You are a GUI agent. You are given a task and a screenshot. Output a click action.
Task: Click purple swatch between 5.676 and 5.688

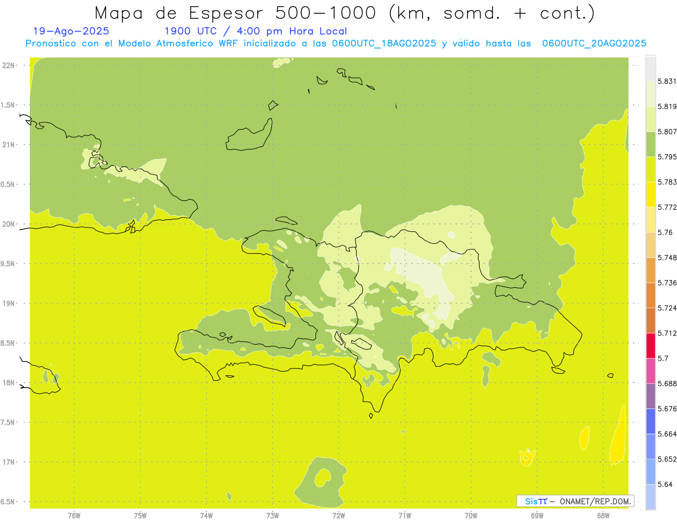tap(650, 396)
